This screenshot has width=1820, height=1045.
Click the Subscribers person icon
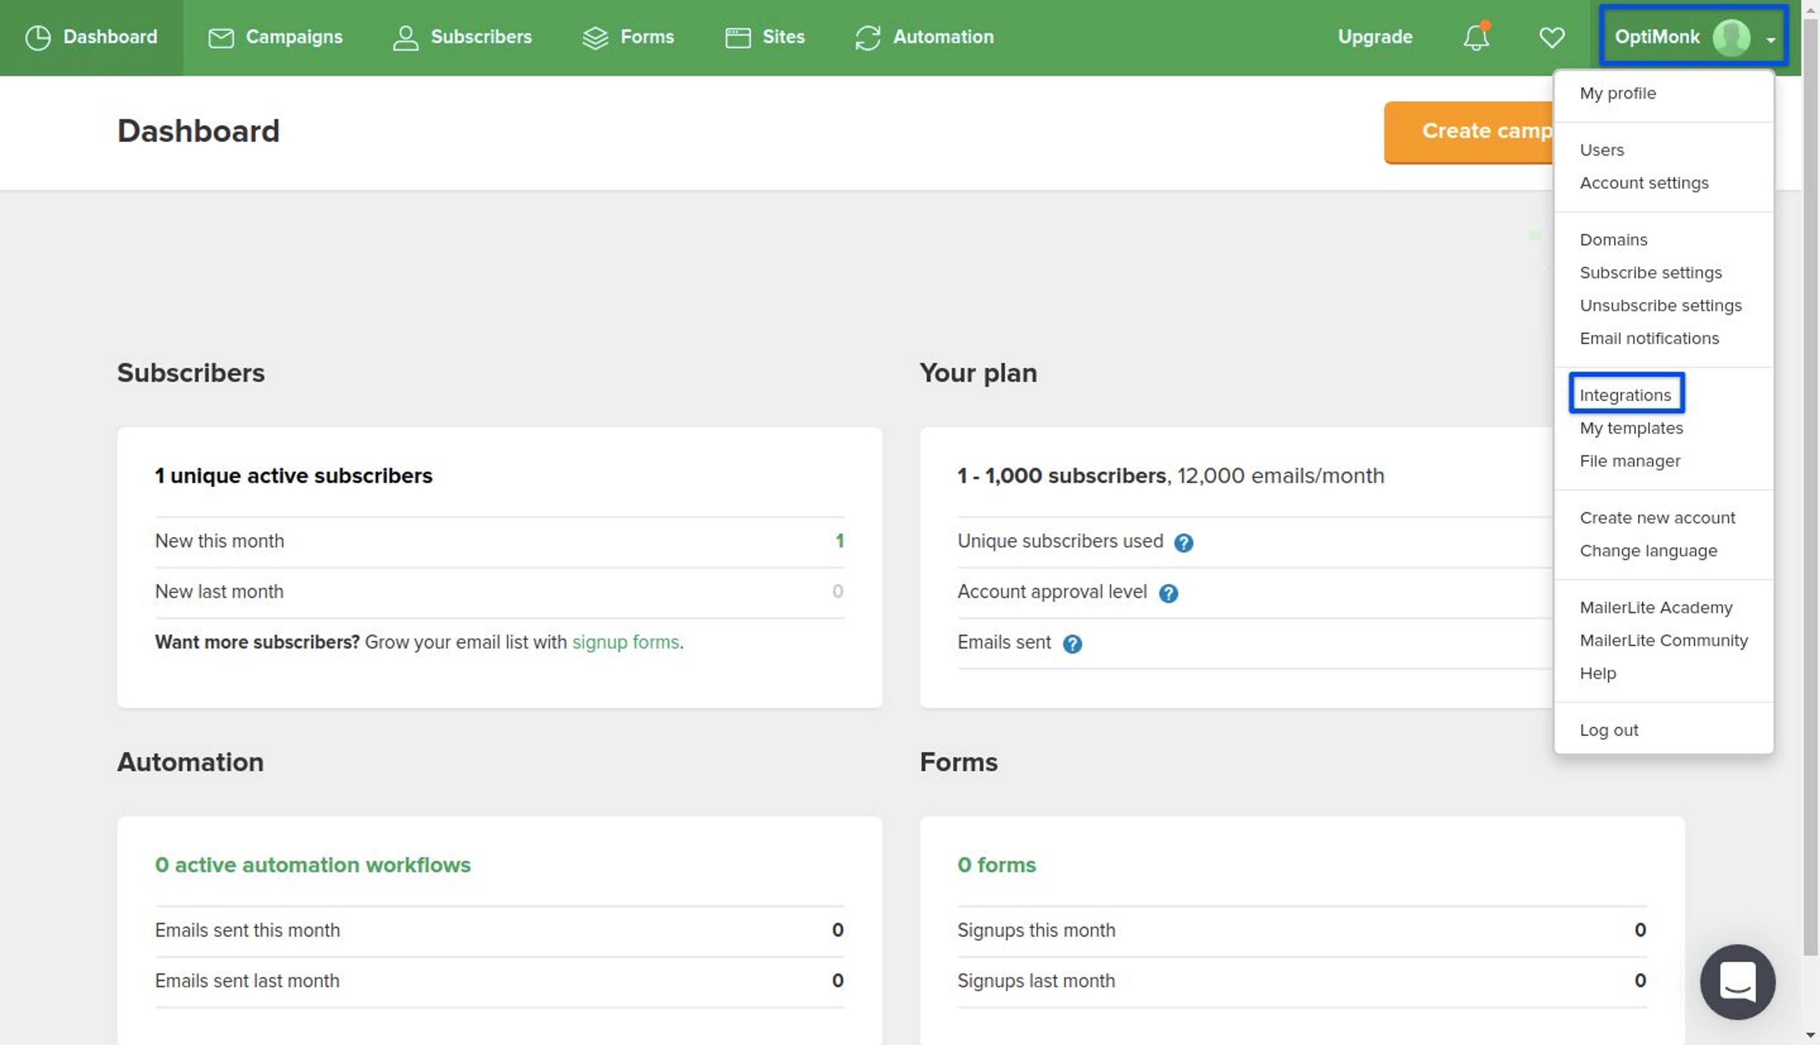pos(406,37)
